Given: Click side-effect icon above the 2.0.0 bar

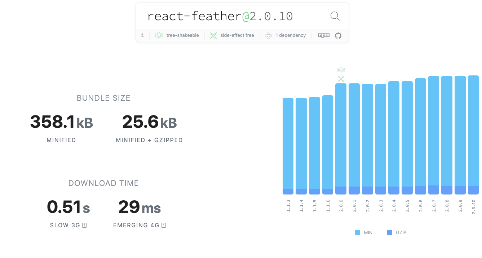Looking at the screenshot, I should [x=341, y=79].
